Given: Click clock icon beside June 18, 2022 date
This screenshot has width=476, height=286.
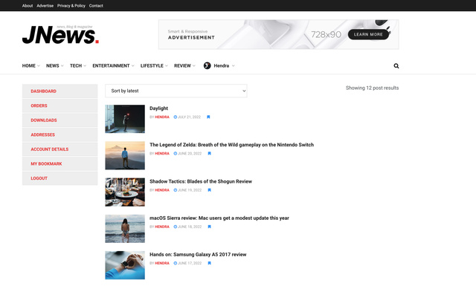Looking at the screenshot, I should 176,227.
